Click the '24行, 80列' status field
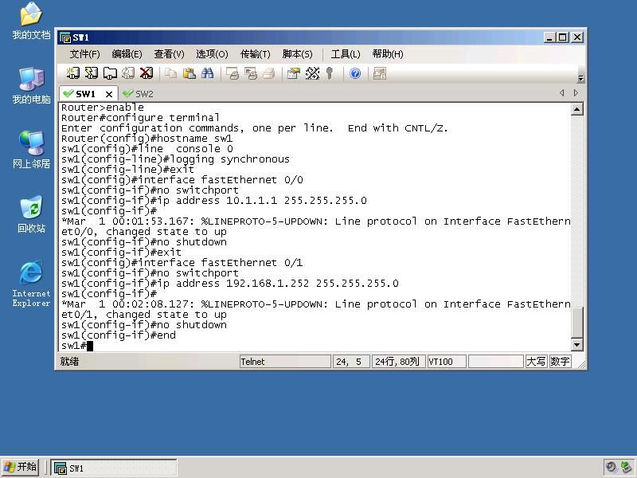The image size is (637, 478). click(x=398, y=362)
